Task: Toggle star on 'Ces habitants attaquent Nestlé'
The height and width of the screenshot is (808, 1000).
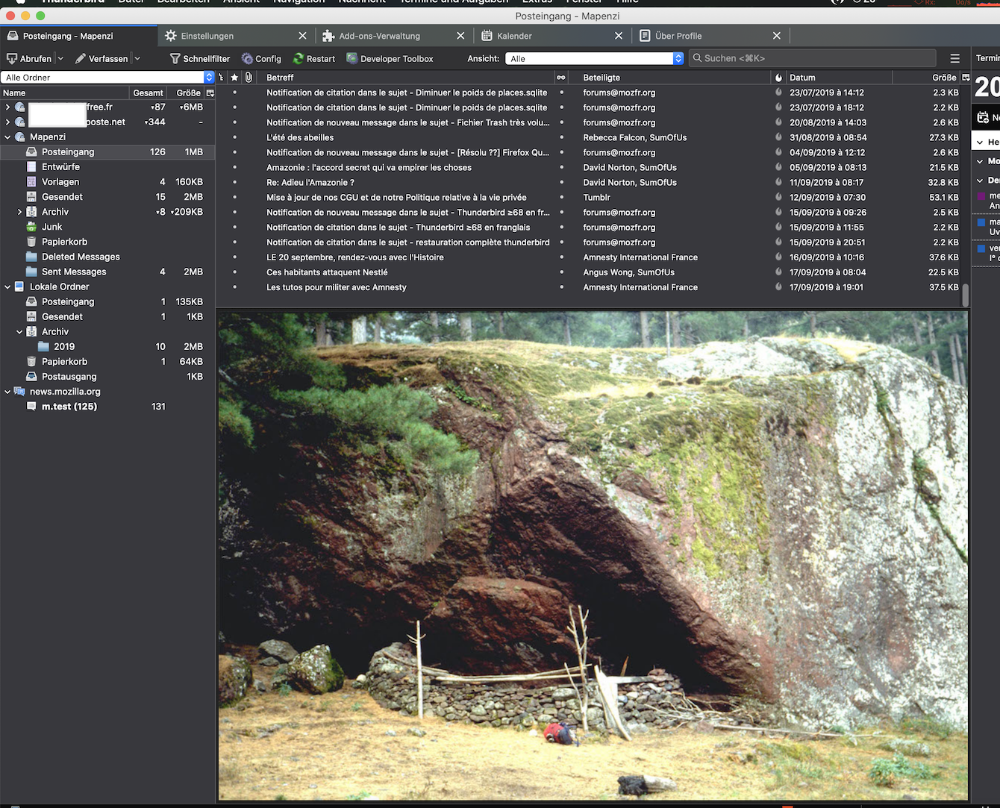Action: point(234,272)
